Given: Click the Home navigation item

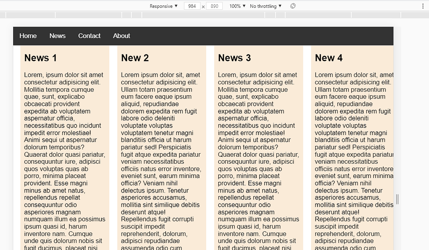Looking at the screenshot, I should tap(28, 36).
